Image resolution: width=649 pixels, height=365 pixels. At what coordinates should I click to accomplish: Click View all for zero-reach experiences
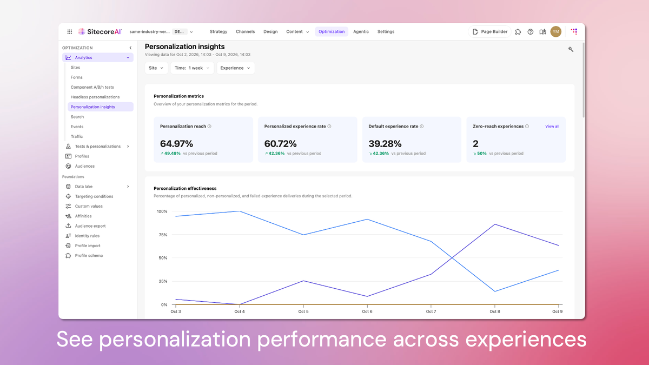[552, 127]
